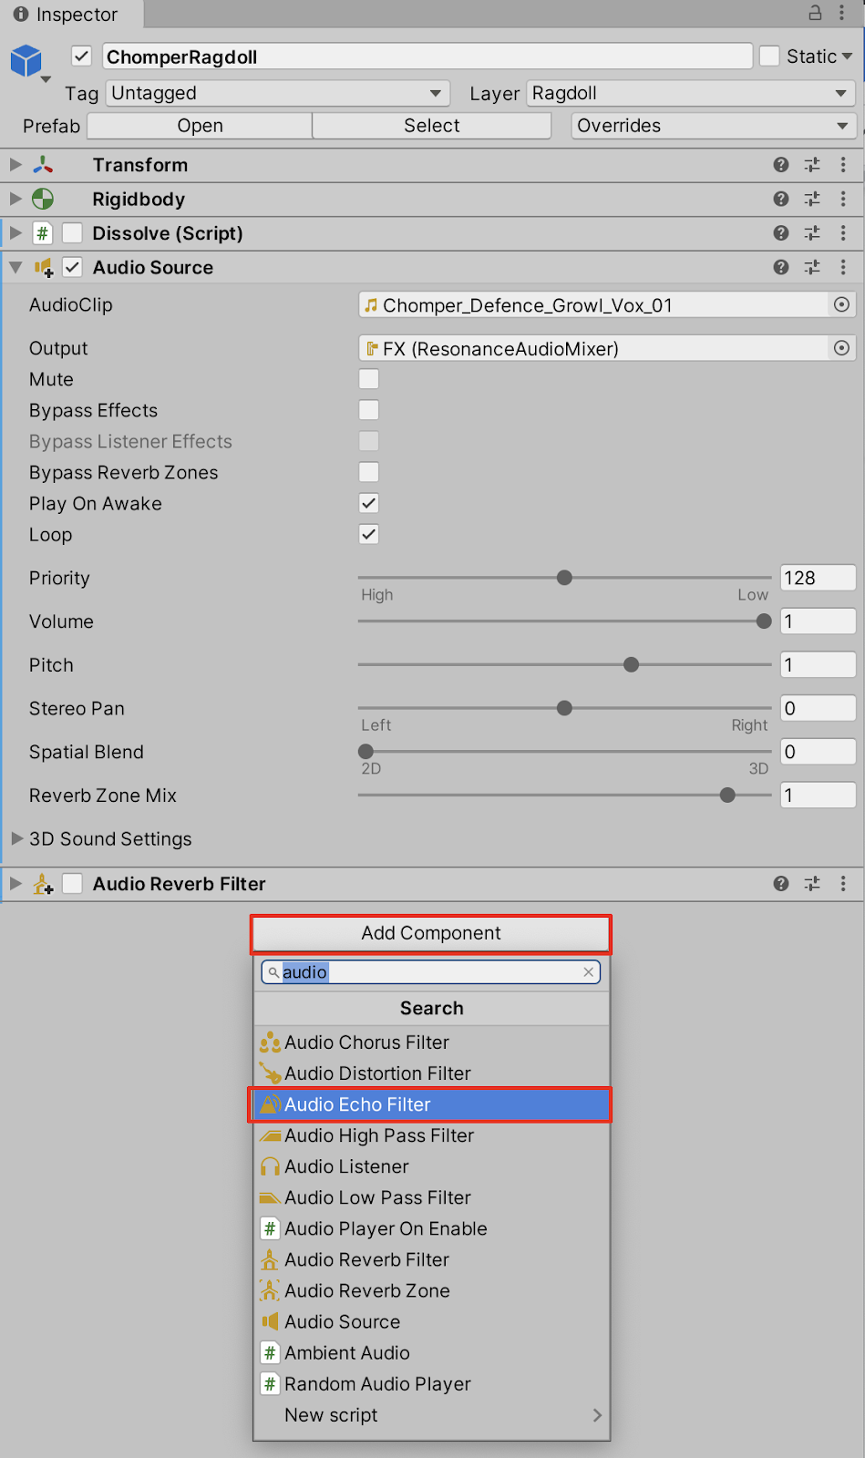Clear the component search text
The width and height of the screenshot is (865, 1458).
click(x=589, y=972)
